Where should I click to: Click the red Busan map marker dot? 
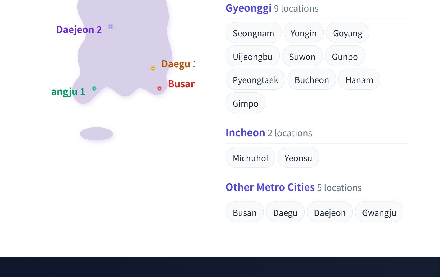[x=160, y=88]
